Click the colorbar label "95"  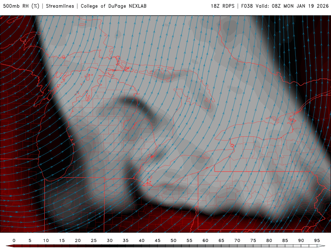[x=317, y=241]
